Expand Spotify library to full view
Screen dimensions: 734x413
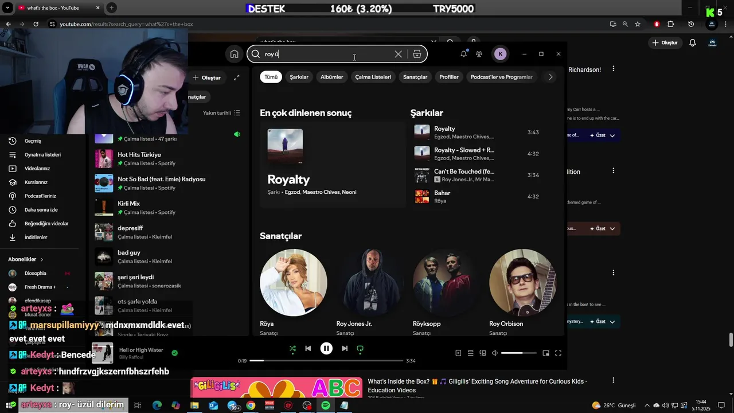pos(236,77)
